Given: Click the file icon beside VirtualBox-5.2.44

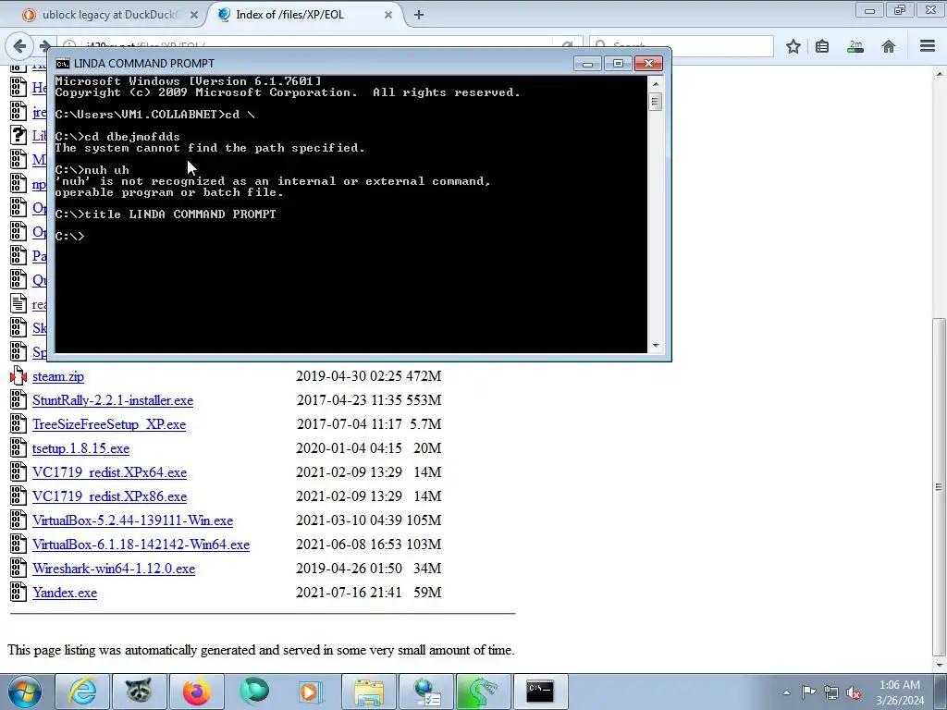Looking at the screenshot, I should pyautogui.click(x=18, y=520).
